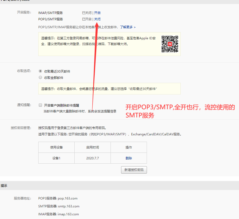Select 收取全部邮件 radio button

pos(40,78)
